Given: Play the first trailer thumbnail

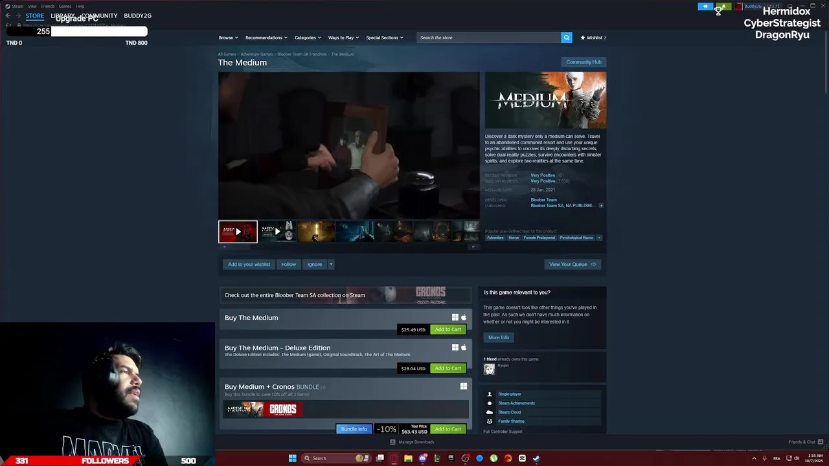Looking at the screenshot, I should coord(238,231).
